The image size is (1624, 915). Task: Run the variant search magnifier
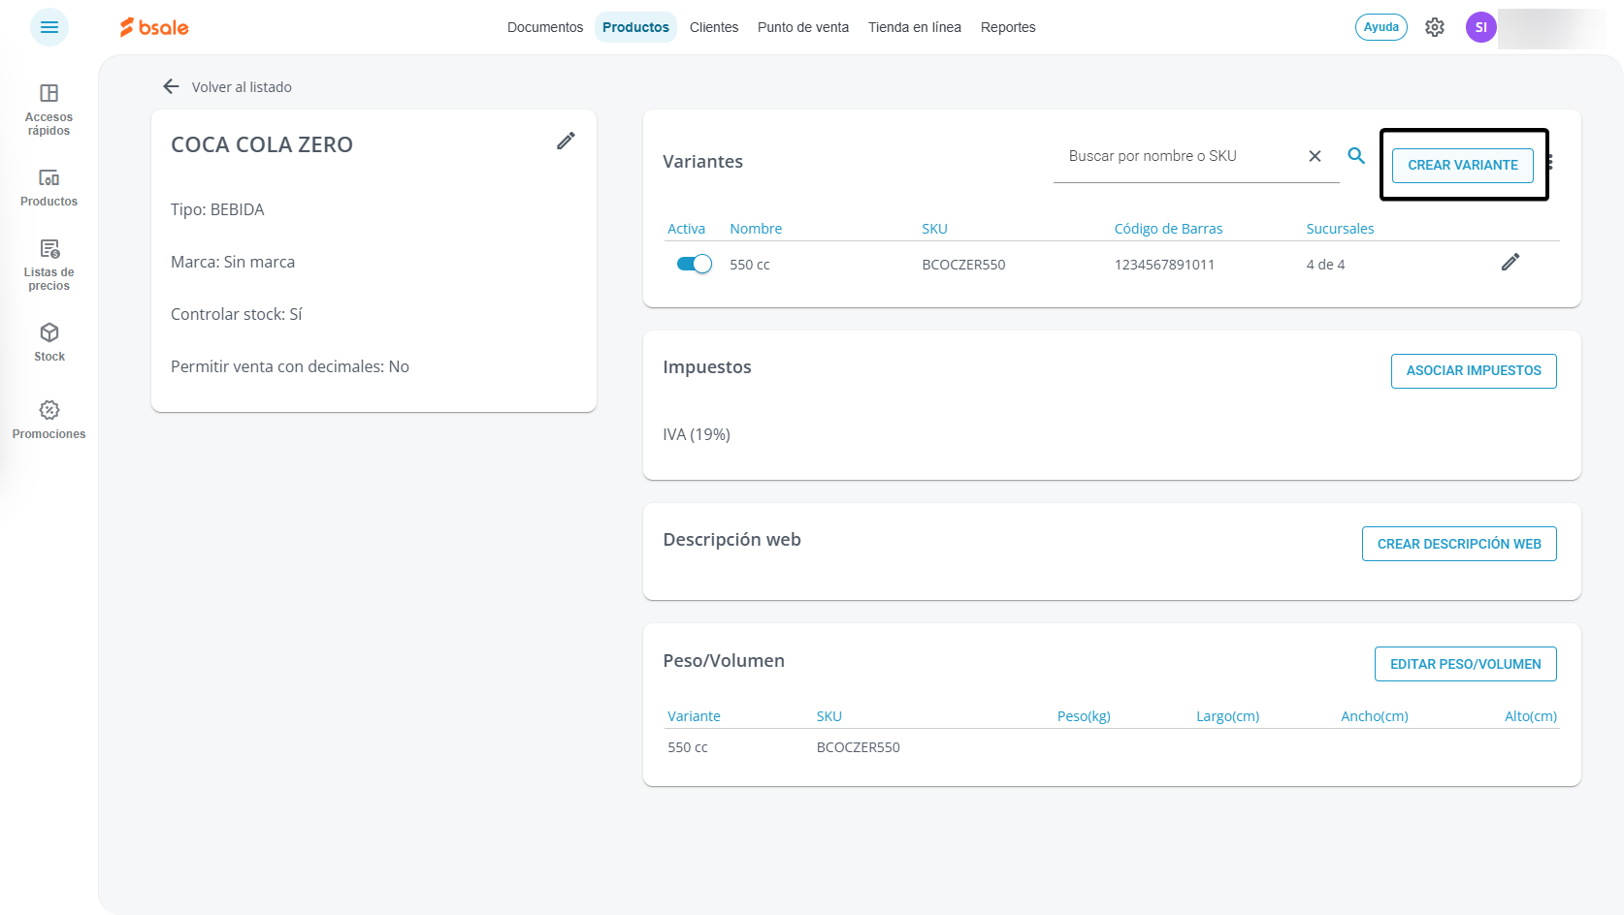point(1356,155)
